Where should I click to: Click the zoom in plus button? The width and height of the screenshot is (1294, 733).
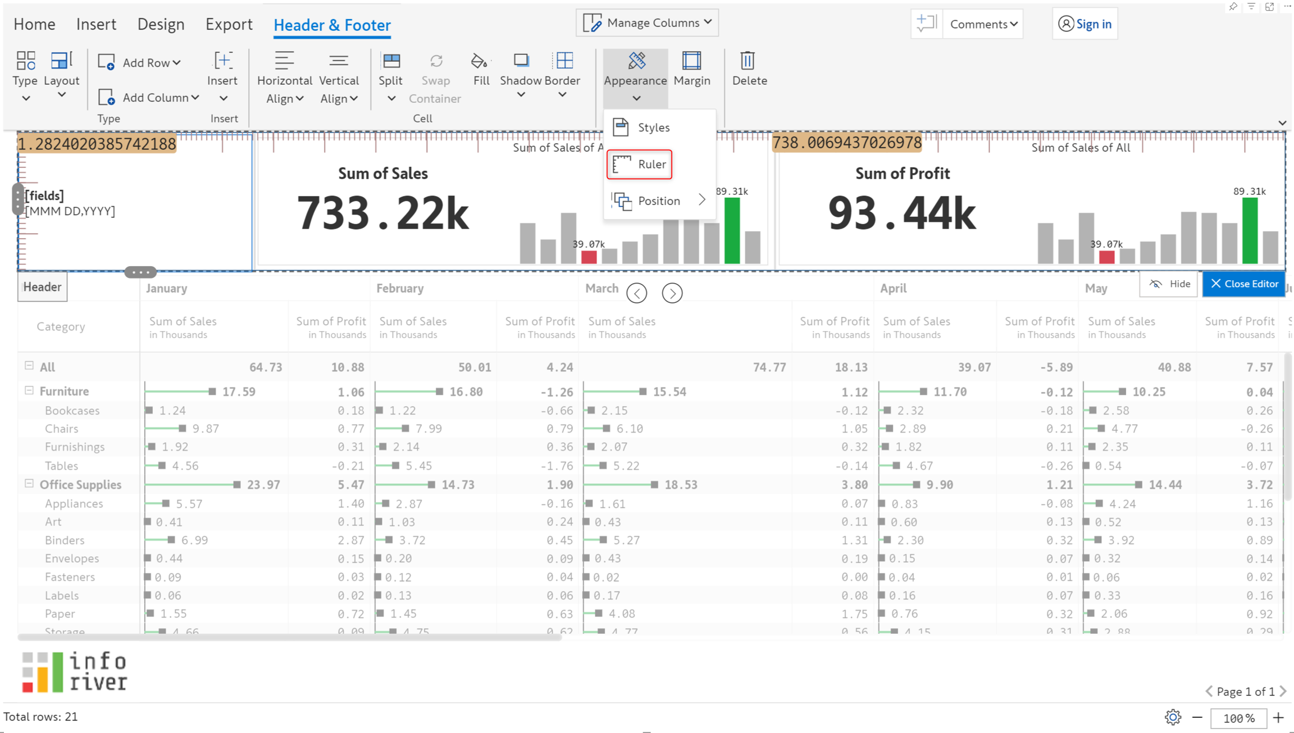click(1279, 717)
